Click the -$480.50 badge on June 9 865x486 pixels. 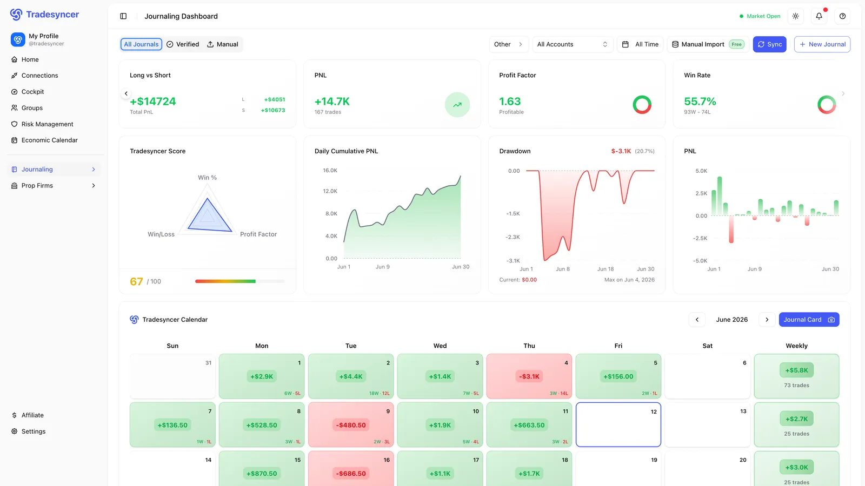pos(351,425)
